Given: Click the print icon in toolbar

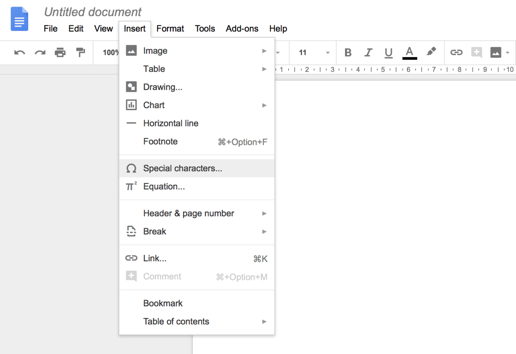Looking at the screenshot, I should 60,52.
